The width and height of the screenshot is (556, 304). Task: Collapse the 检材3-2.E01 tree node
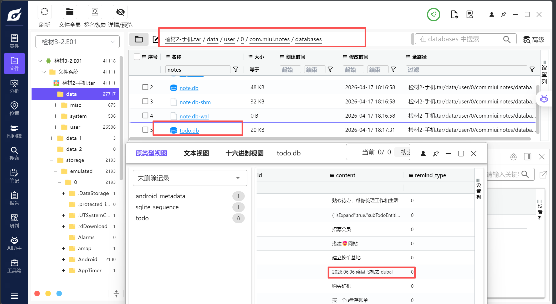point(40,61)
